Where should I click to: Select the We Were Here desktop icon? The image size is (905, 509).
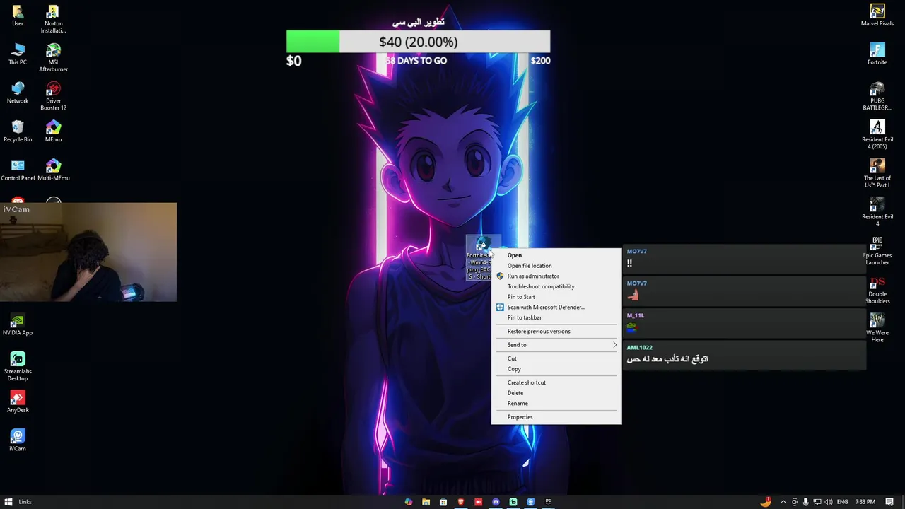coord(877,328)
